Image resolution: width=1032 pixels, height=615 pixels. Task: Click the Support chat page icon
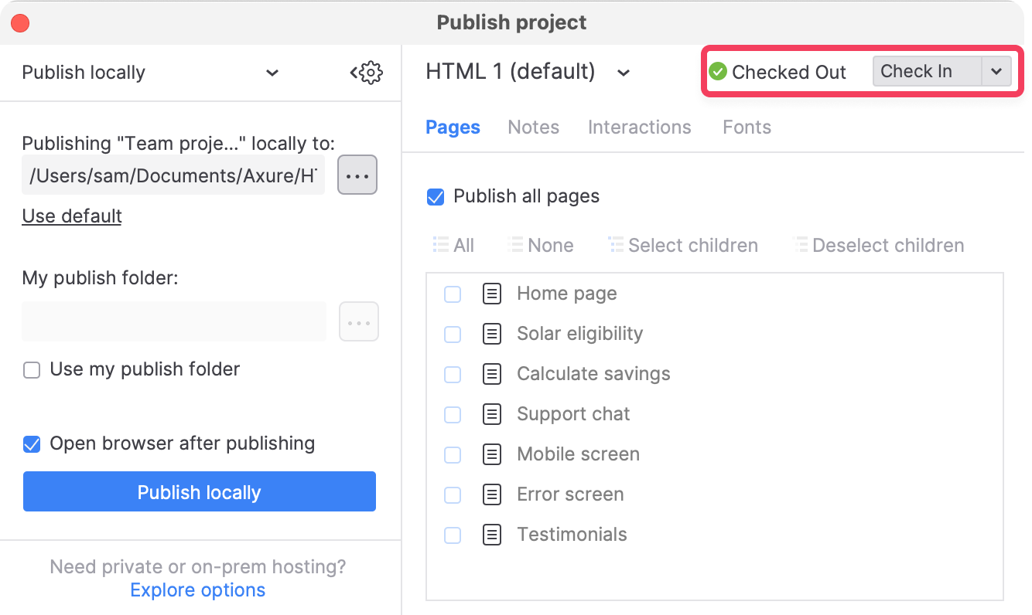coord(492,414)
